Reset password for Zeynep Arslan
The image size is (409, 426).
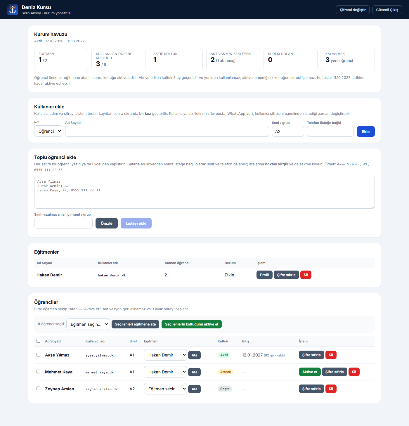311,389
